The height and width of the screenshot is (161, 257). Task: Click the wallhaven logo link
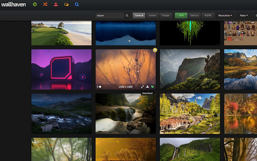(x=13, y=4)
